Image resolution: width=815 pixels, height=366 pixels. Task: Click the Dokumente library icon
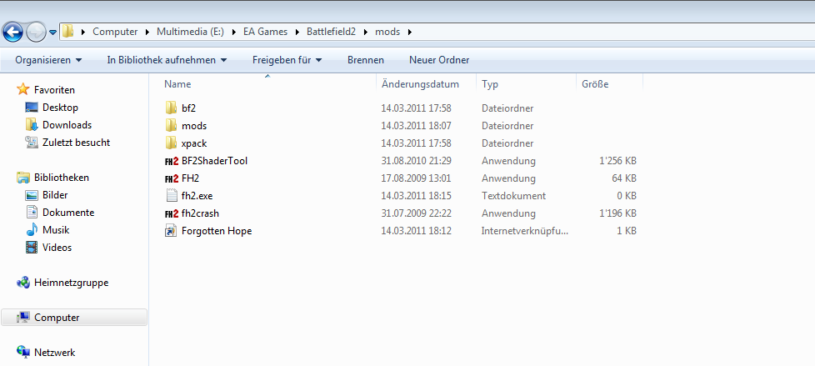click(x=32, y=212)
